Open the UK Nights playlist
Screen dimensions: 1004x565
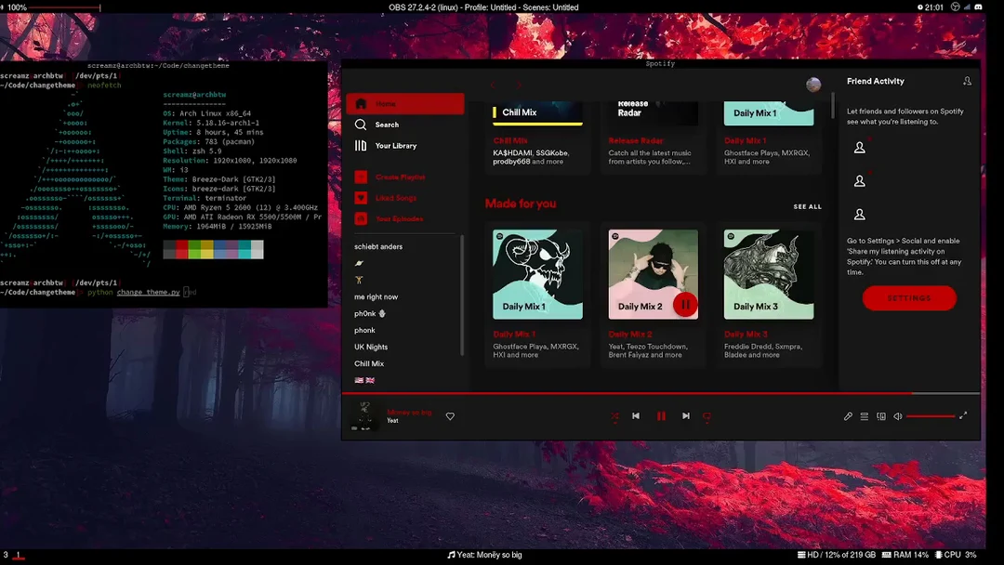coord(369,346)
